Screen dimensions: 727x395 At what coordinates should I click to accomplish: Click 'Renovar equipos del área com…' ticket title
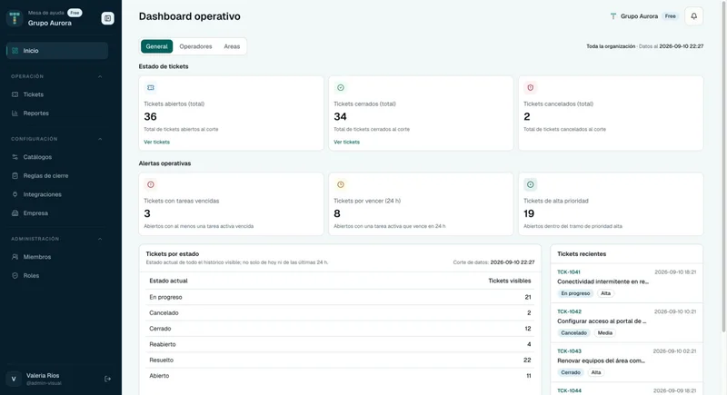[x=602, y=360]
